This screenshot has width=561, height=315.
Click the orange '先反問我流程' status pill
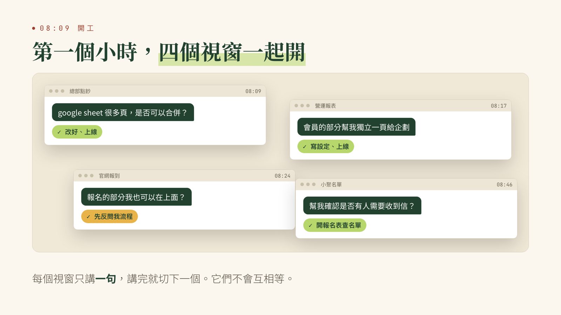coord(109,217)
